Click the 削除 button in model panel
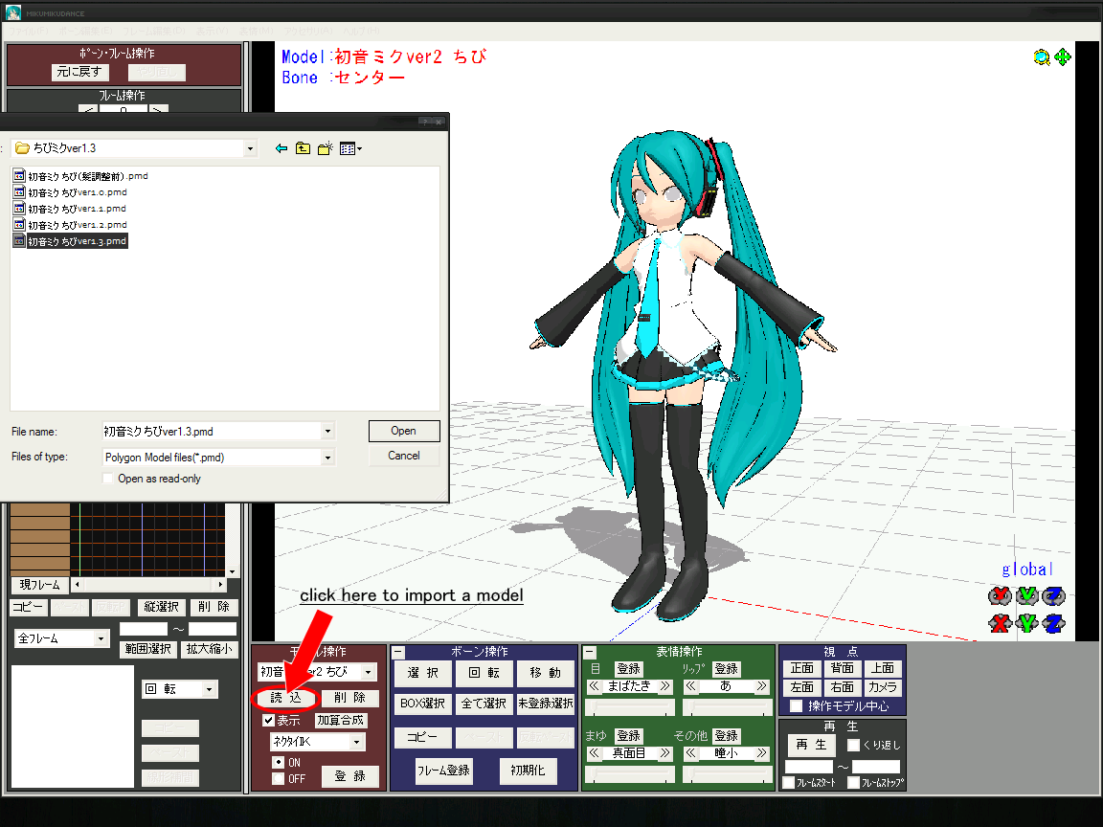 pyautogui.click(x=349, y=698)
